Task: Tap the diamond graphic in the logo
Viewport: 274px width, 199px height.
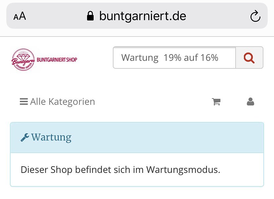Action: pos(23,54)
